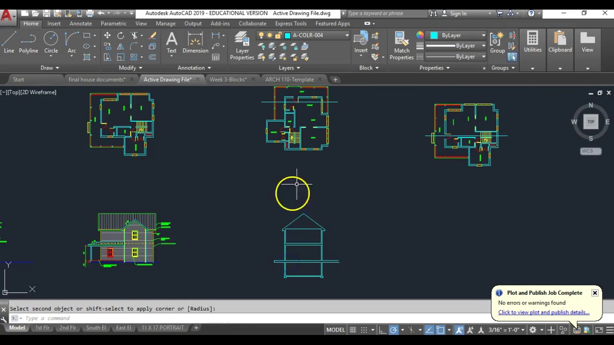
Task: Click the cyan layer color swatch
Action: click(288, 35)
